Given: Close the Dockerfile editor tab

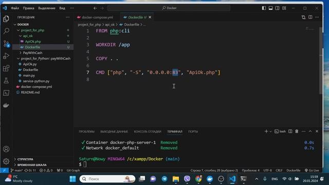Looking at the screenshot, I should tap(150, 17).
